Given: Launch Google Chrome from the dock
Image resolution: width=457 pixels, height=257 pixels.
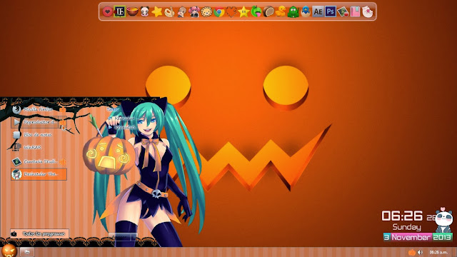Looking at the screenshot, I should click(x=219, y=12).
